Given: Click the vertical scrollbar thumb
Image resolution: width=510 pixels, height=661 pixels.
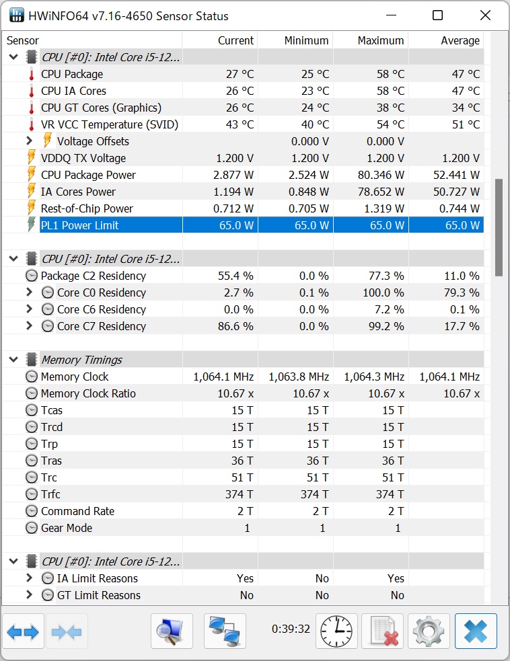Looking at the screenshot, I should [499, 227].
